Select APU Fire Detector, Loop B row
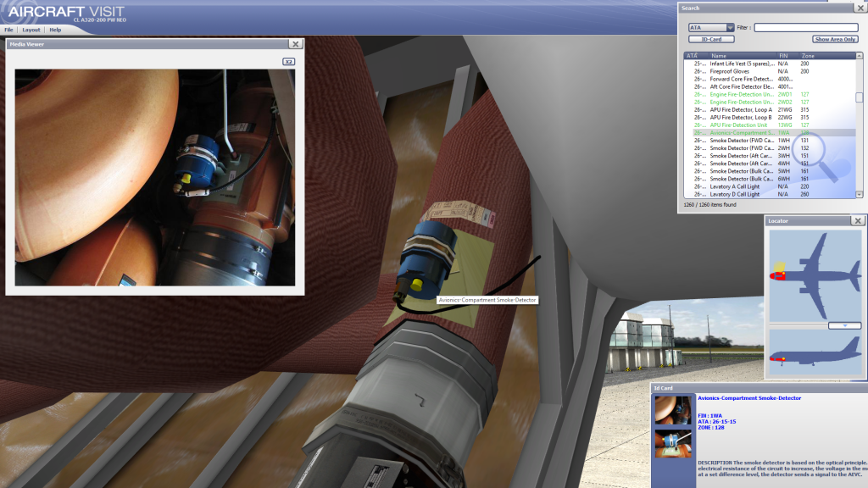Image resolution: width=868 pixels, height=488 pixels. 770,117
